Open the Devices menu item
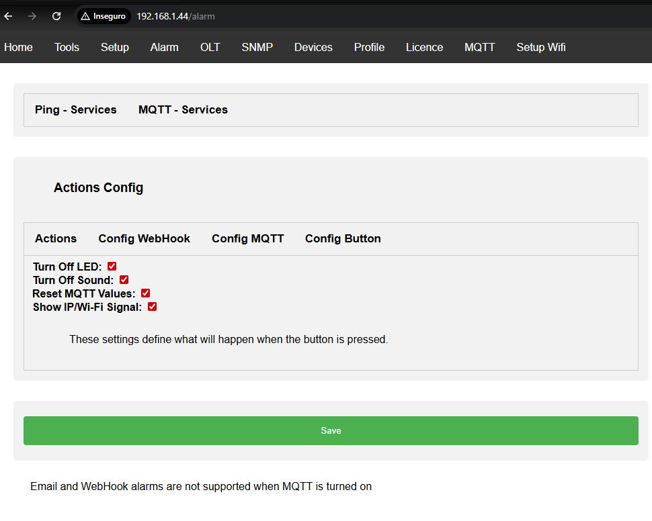Viewport: 652px width, 521px height. [x=313, y=48]
